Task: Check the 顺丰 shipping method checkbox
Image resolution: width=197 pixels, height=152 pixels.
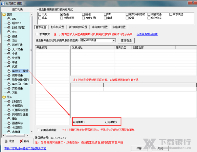Action: pos(40,18)
